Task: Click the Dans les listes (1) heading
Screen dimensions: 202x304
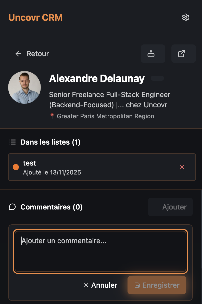Action: [50, 142]
